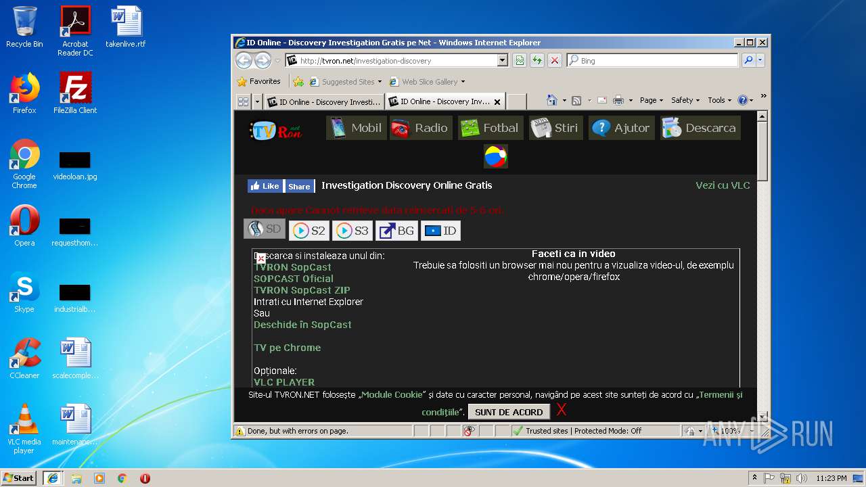Open Quick Tabs grid icon
The height and width of the screenshot is (487, 866).
243,101
